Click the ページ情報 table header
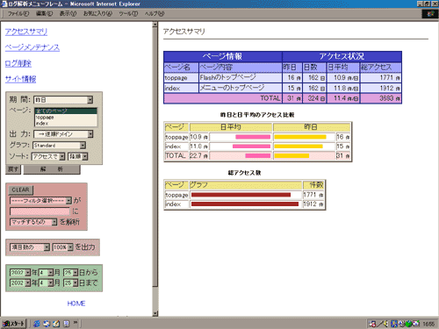Viewport: 439px width, 329px height. pos(223,56)
